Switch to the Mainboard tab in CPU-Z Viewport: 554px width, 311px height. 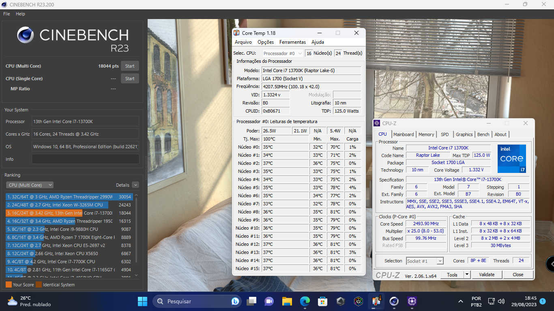pos(404,134)
